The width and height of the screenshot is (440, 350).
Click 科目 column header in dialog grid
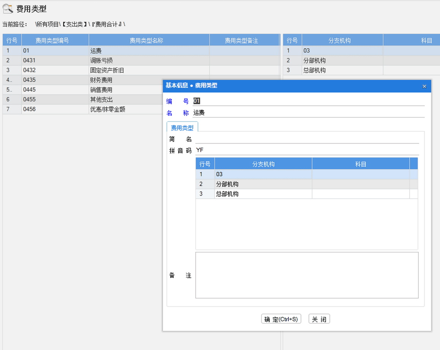tap(360, 164)
